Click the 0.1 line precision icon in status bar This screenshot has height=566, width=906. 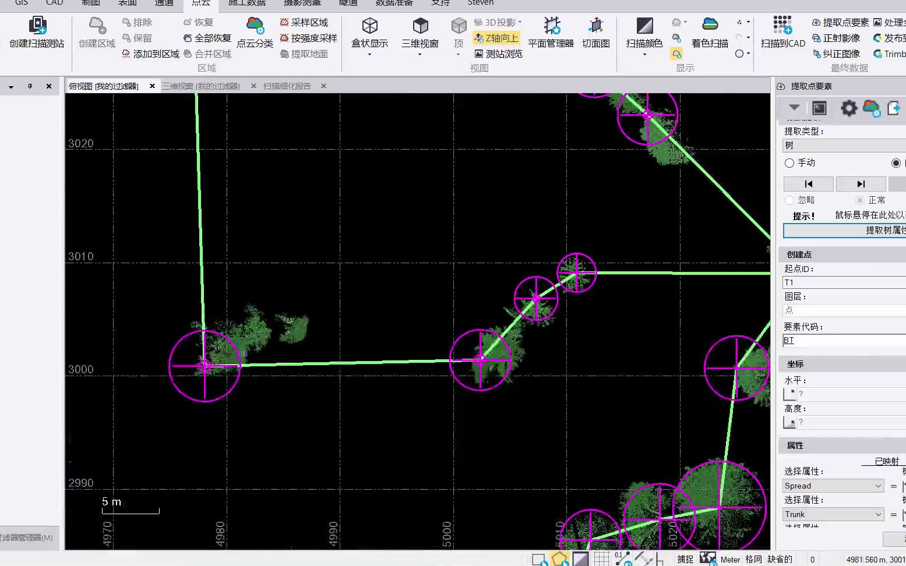tap(622, 559)
